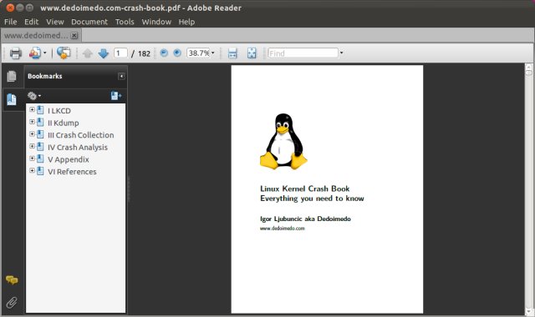Open the Attachments paperclip panel
The height and width of the screenshot is (317, 535).
(12, 302)
